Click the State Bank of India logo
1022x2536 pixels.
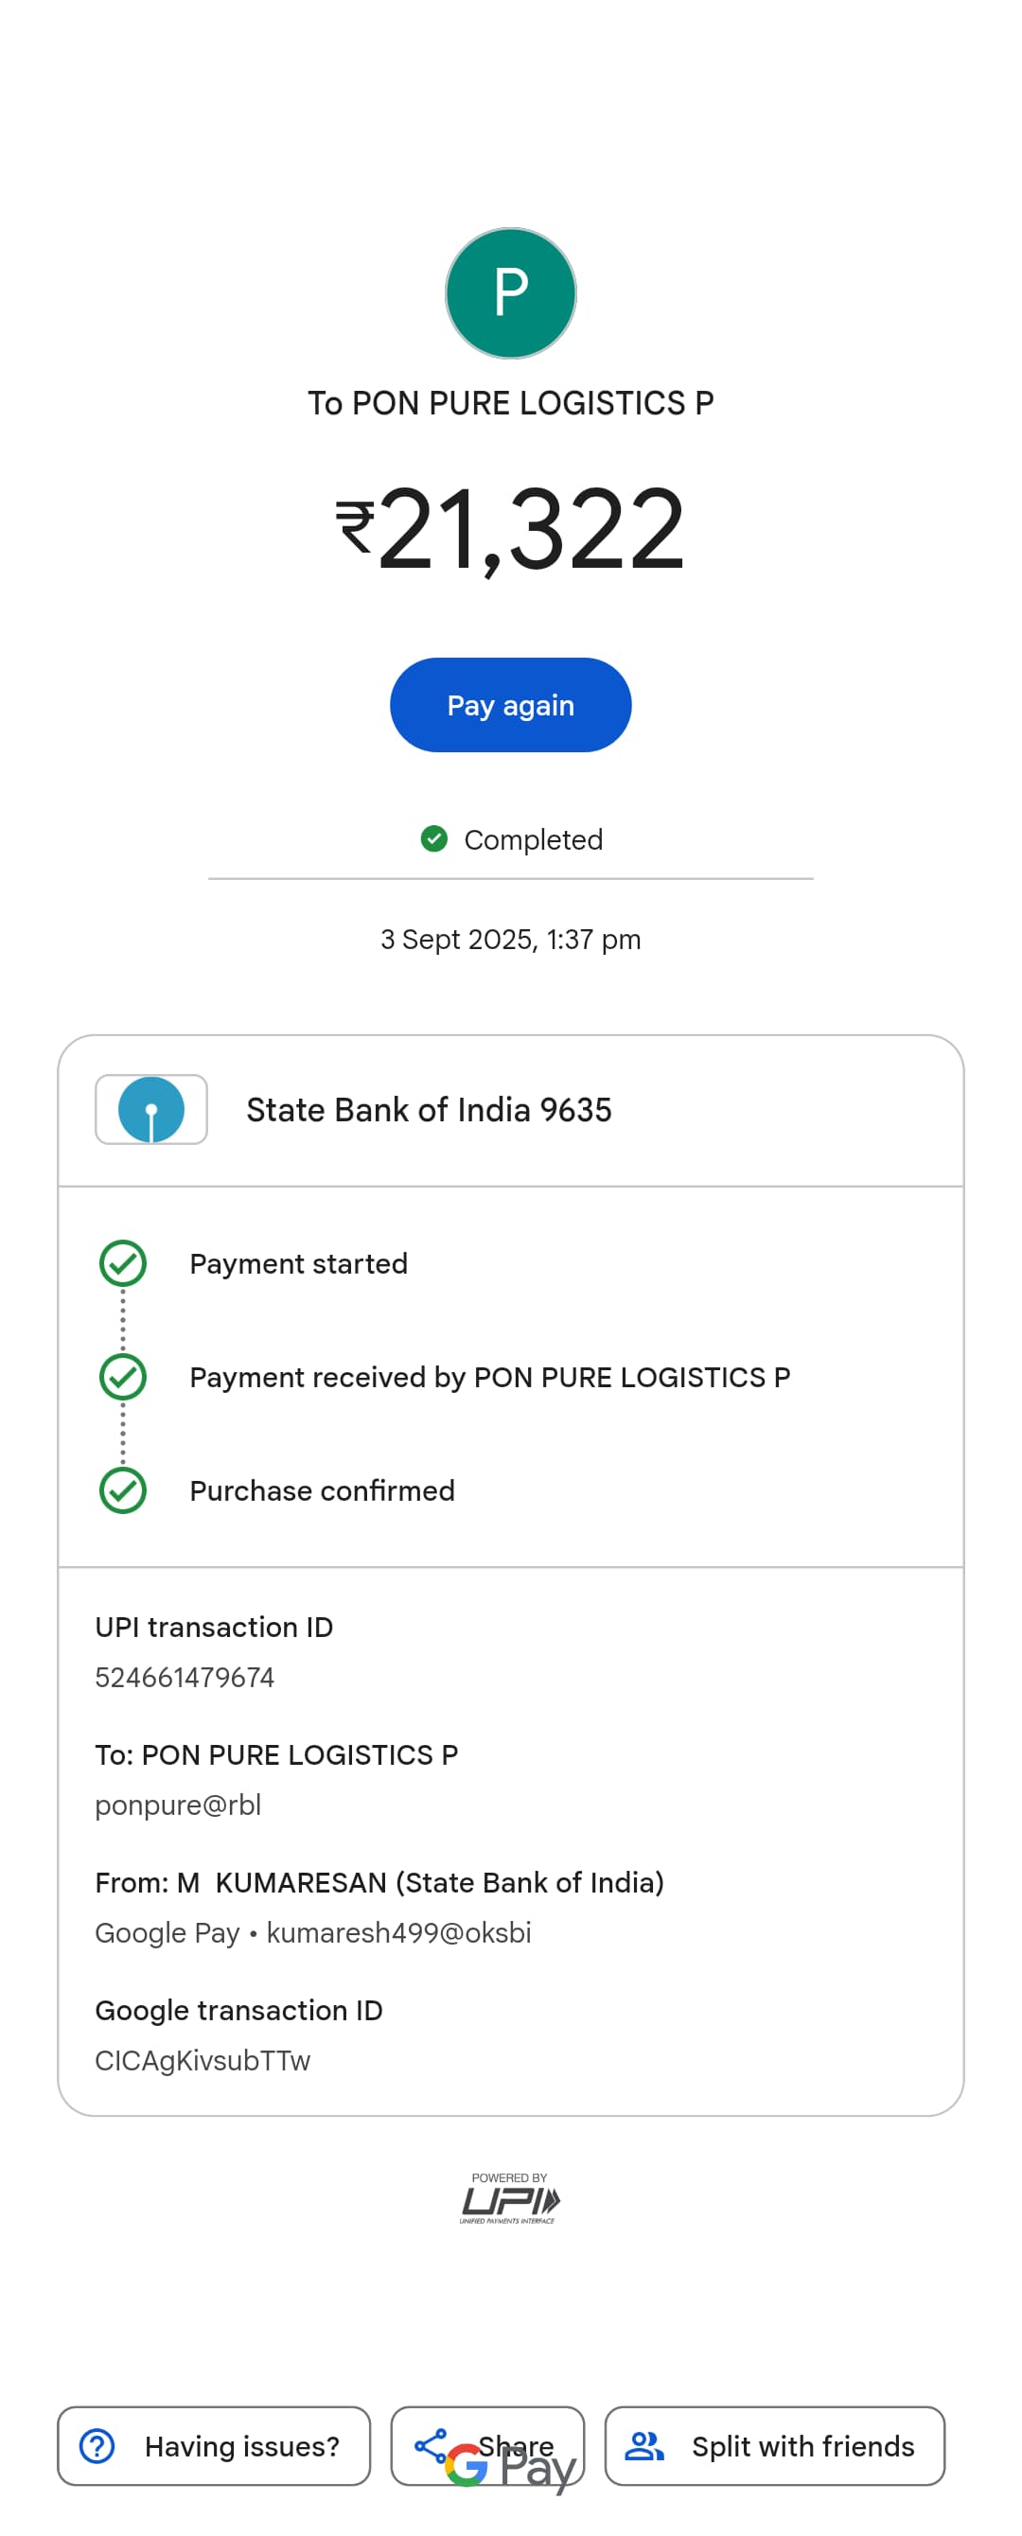tap(150, 1108)
